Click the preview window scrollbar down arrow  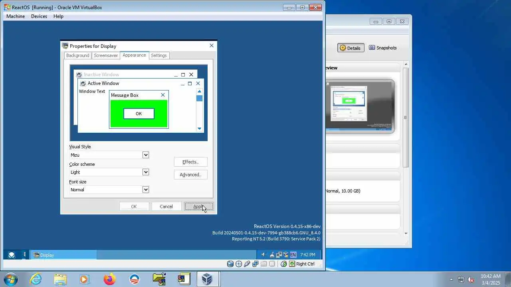[199, 128]
